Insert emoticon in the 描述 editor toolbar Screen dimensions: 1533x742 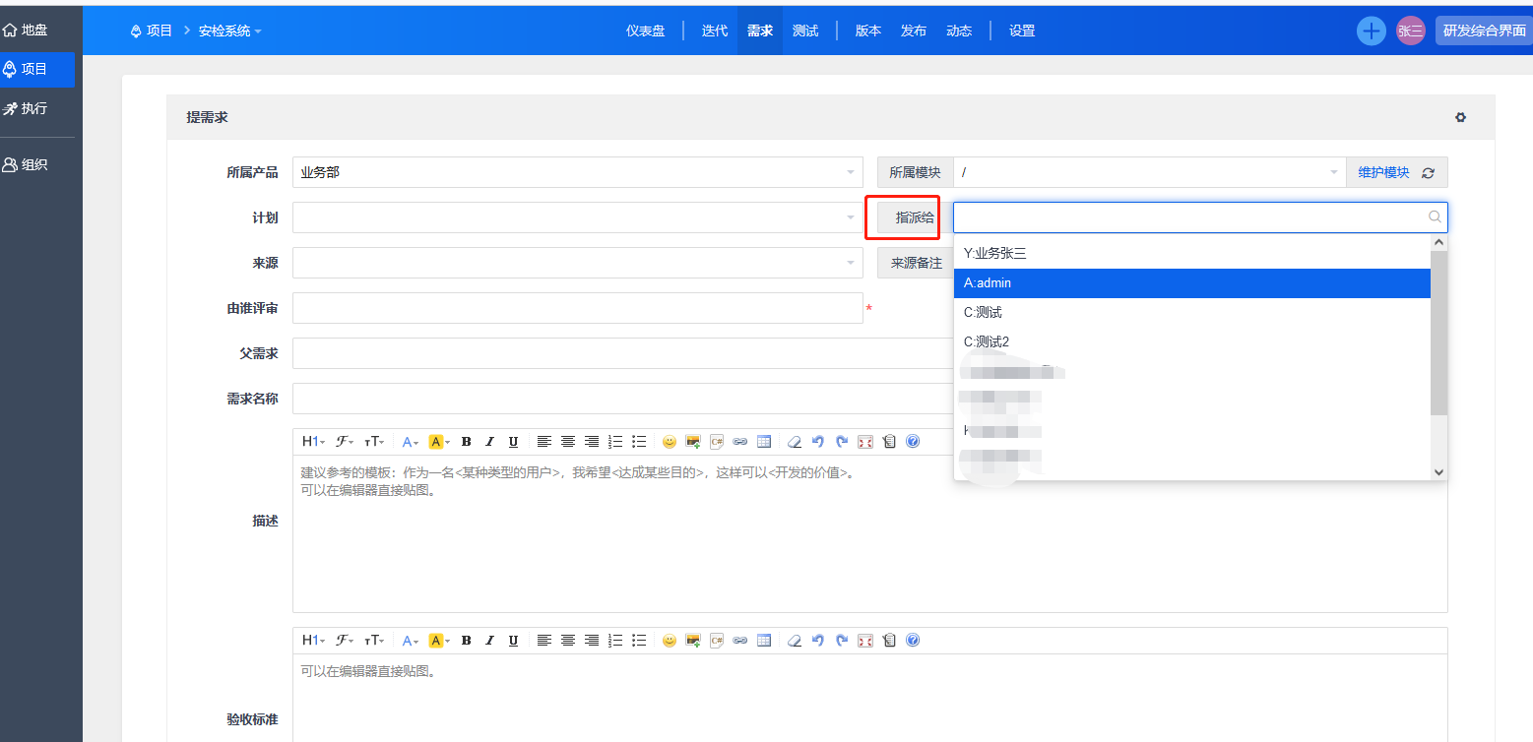pyautogui.click(x=669, y=442)
